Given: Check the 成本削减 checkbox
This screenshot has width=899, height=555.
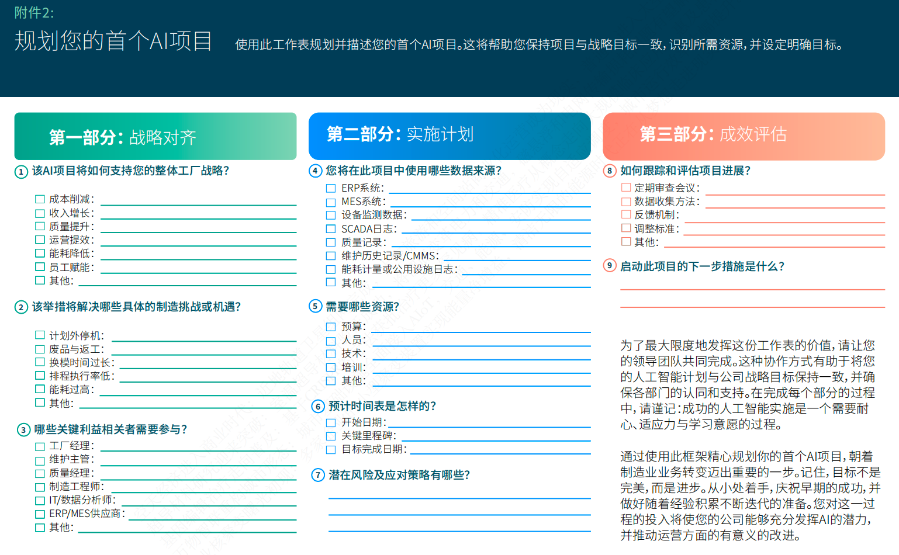Looking at the screenshot, I should [x=40, y=199].
